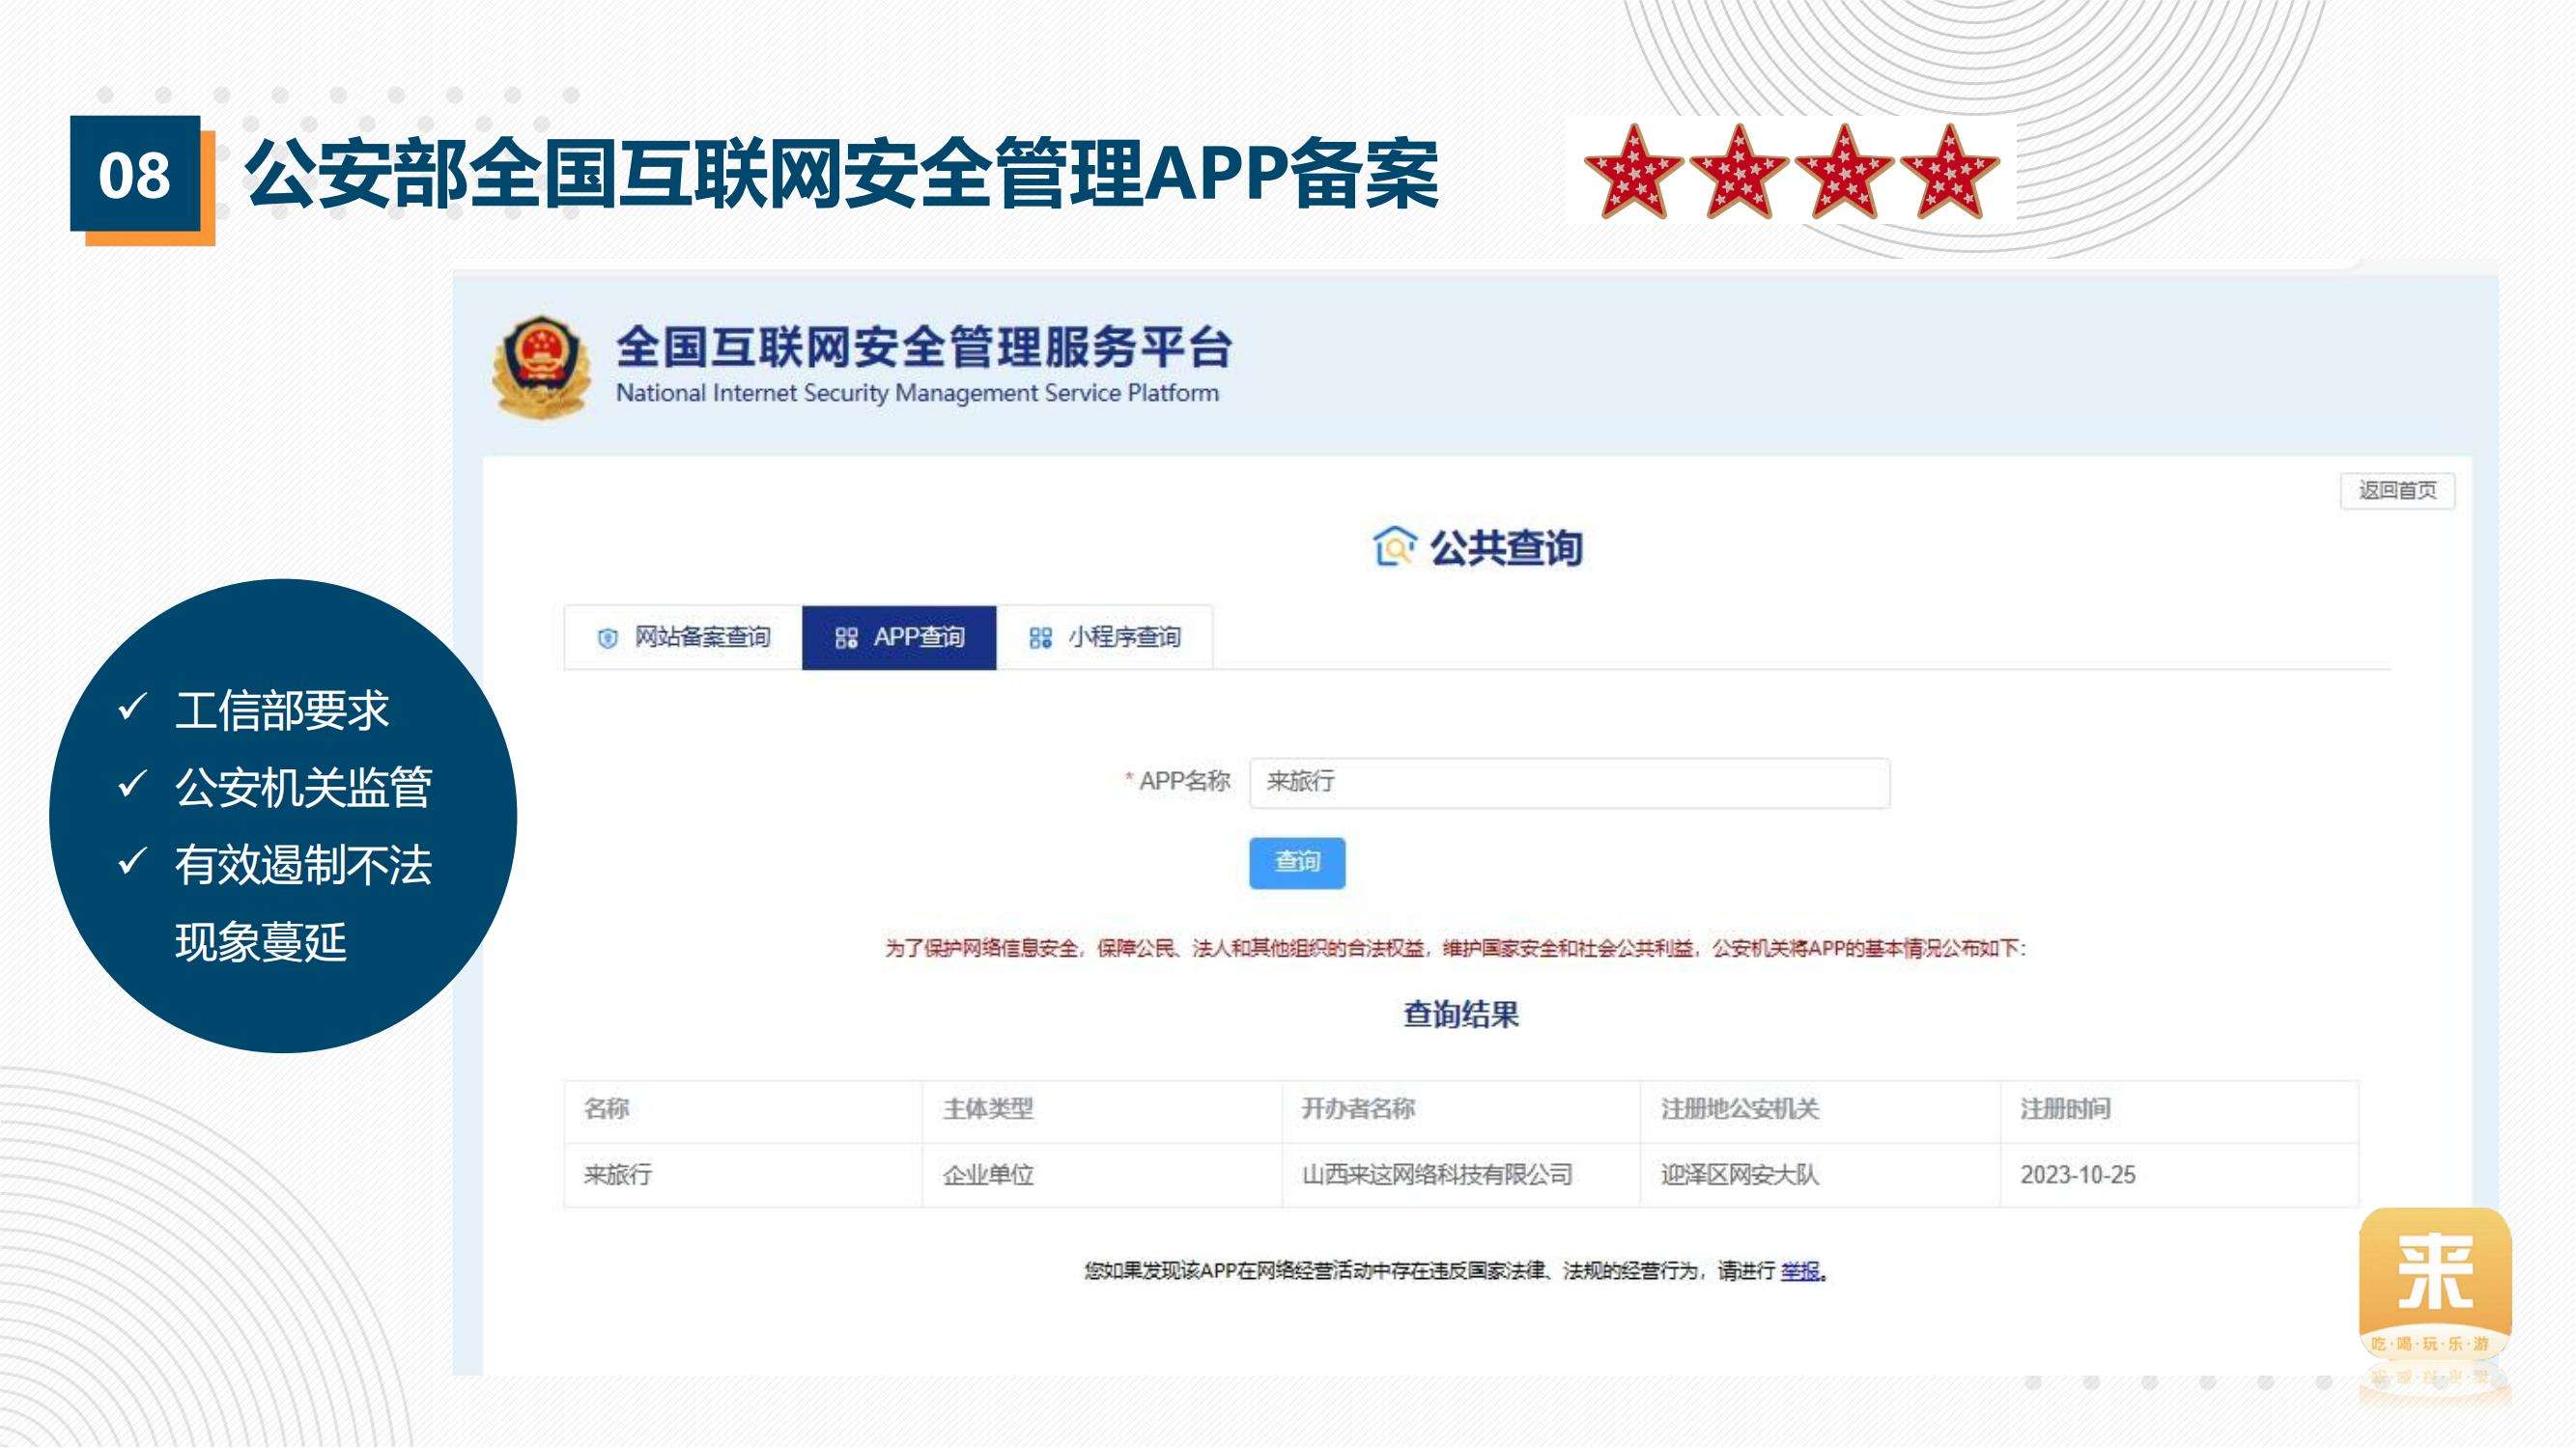Click the fourth red star rating icon

click(1949, 171)
